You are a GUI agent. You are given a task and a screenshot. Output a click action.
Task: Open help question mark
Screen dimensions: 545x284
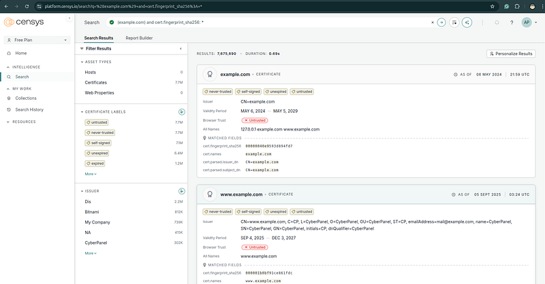(x=512, y=22)
